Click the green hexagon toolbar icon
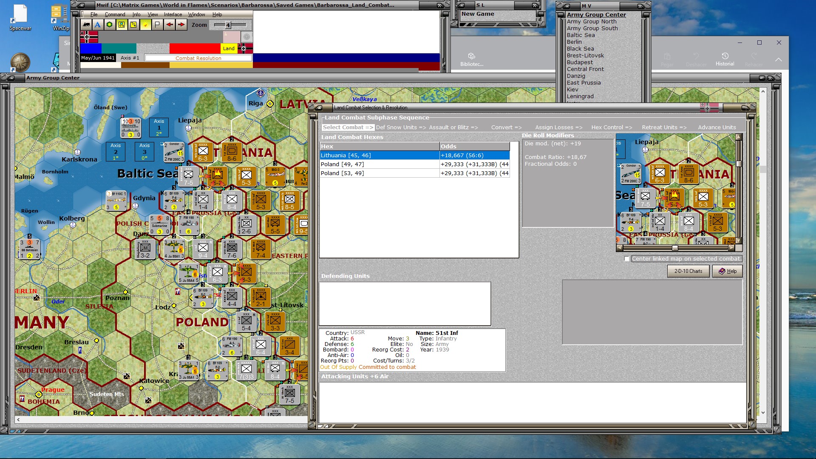Screen dimensions: 816x459 click(110, 25)
